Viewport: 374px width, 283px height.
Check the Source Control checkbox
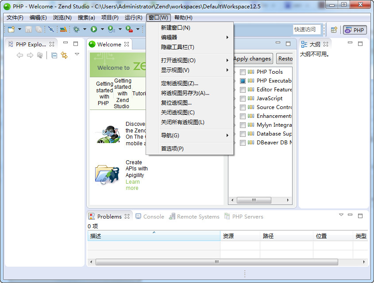(x=243, y=107)
